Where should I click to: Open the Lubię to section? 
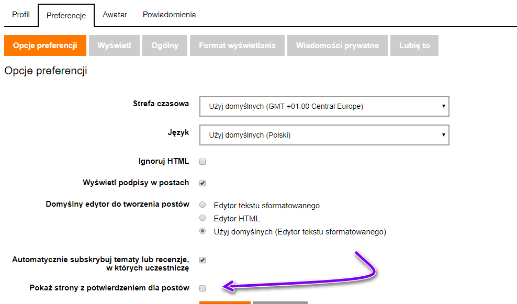(x=414, y=46)
